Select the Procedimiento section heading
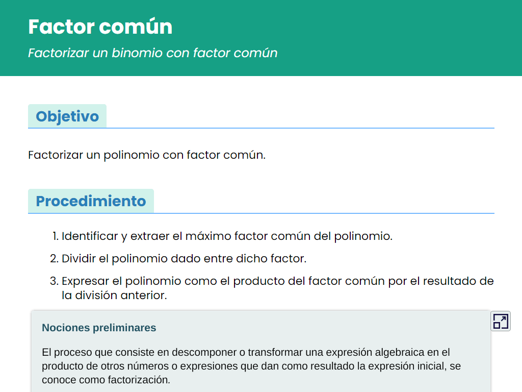The image size is (522, 392). click(x=91, y=201)
